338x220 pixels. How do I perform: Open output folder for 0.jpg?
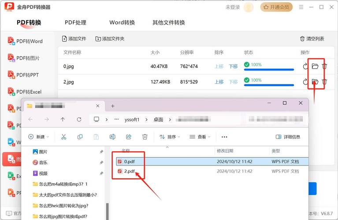point(315,66)
